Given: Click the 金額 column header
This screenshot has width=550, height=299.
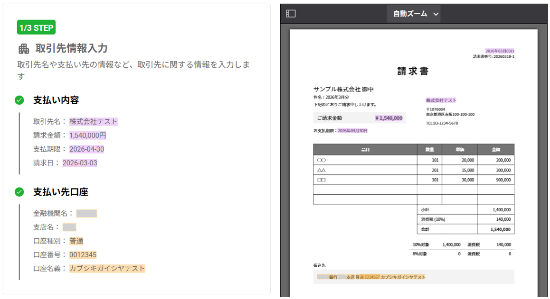Looking at the screenshot, I should pos(496,150).
